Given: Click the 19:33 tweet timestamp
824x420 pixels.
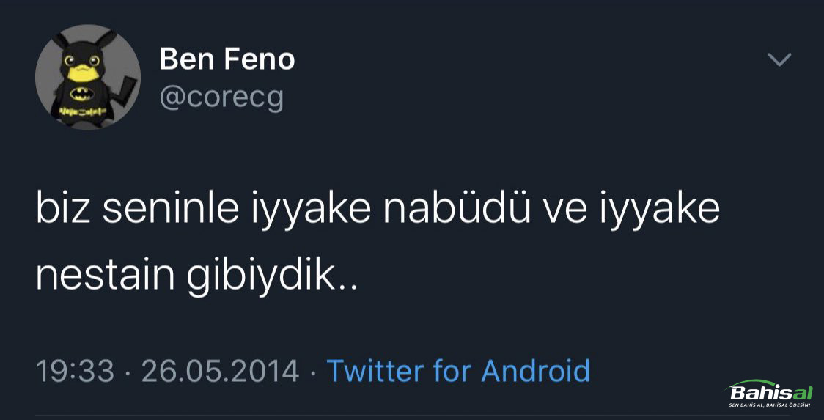Looking at the screenshot, I should click(76, 371).
